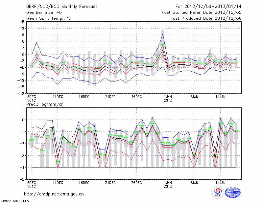
Task: Click the BCC logo icon
Action: [218, 192]
